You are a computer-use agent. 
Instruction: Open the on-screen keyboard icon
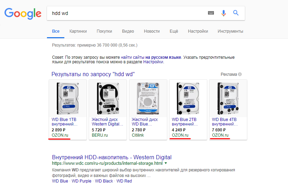211,13
